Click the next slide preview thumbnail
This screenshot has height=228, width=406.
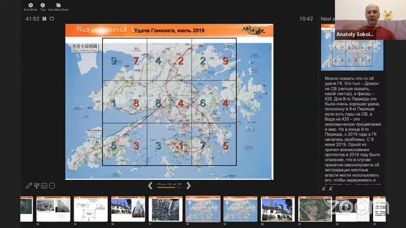(x=352, y=47)
